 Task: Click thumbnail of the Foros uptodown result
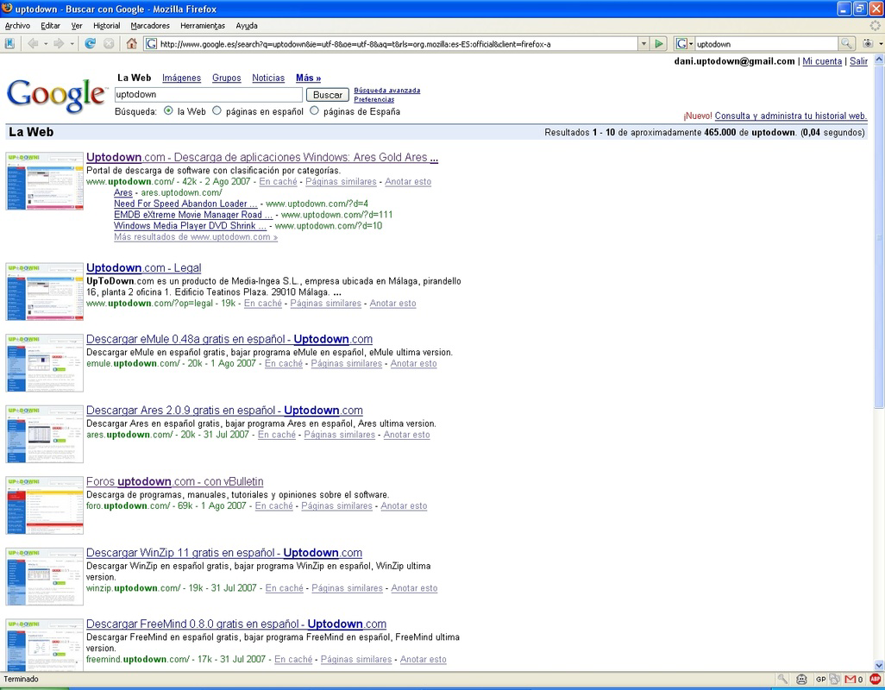coord(45,505)
